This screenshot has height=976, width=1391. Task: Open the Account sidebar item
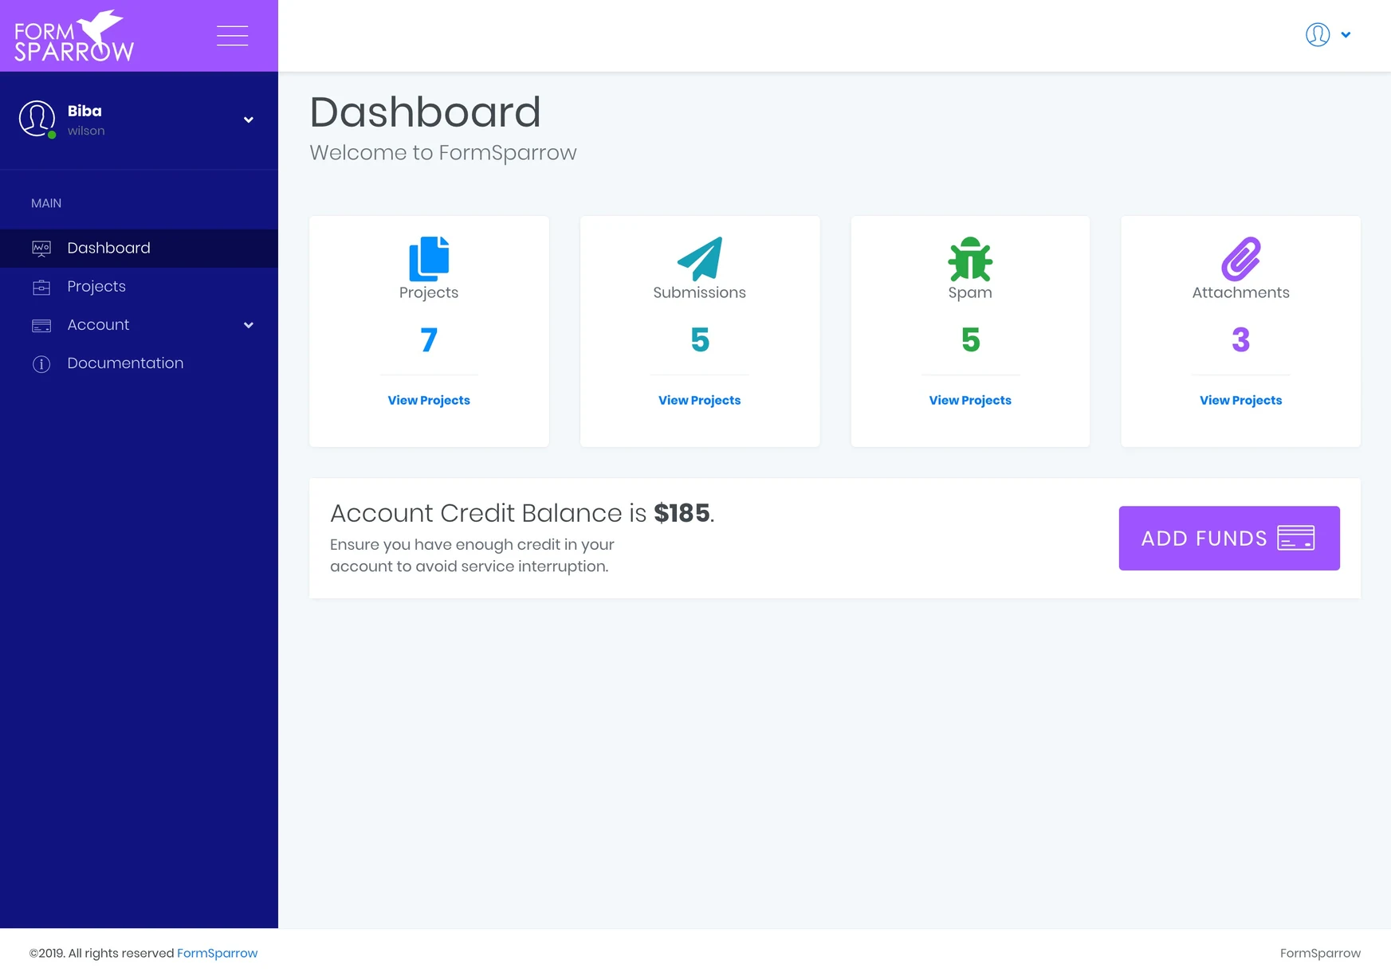pyautogui.click(x=139, y=325)
